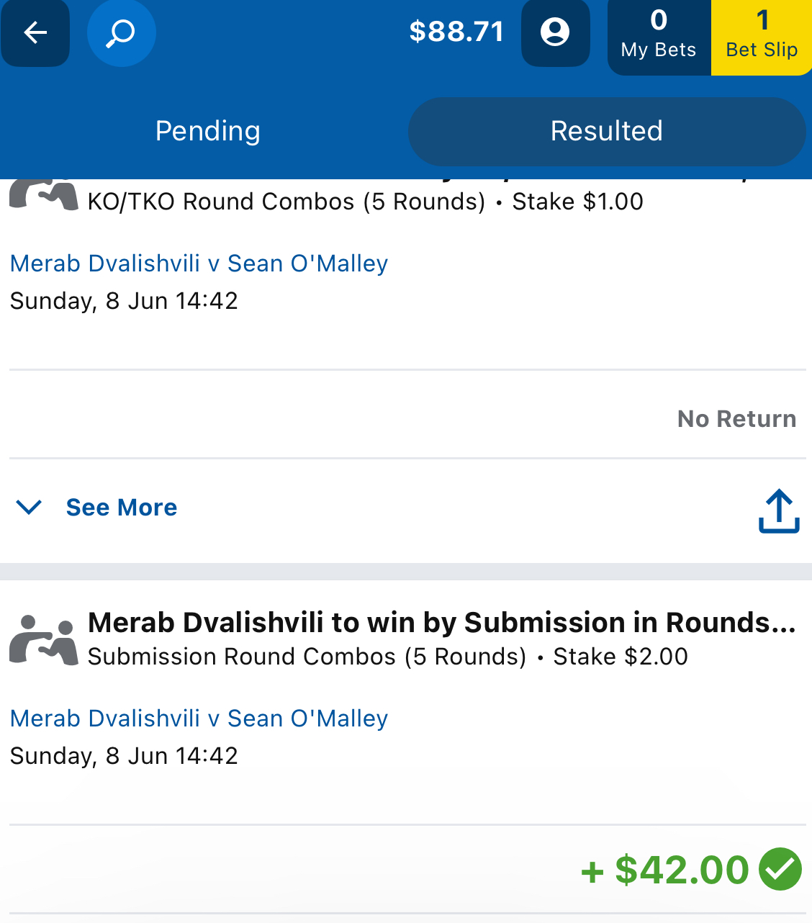This screenshot has width=812, height=923.
Task: Share the KO/TKO bet using the share icon
Action: (x=779, y=511)
